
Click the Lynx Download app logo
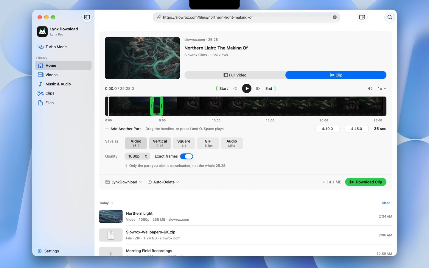click(x=42, y=32)
